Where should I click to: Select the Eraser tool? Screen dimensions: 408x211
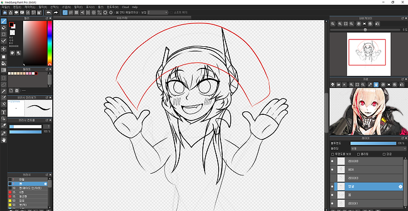click(x=3, y=28)
